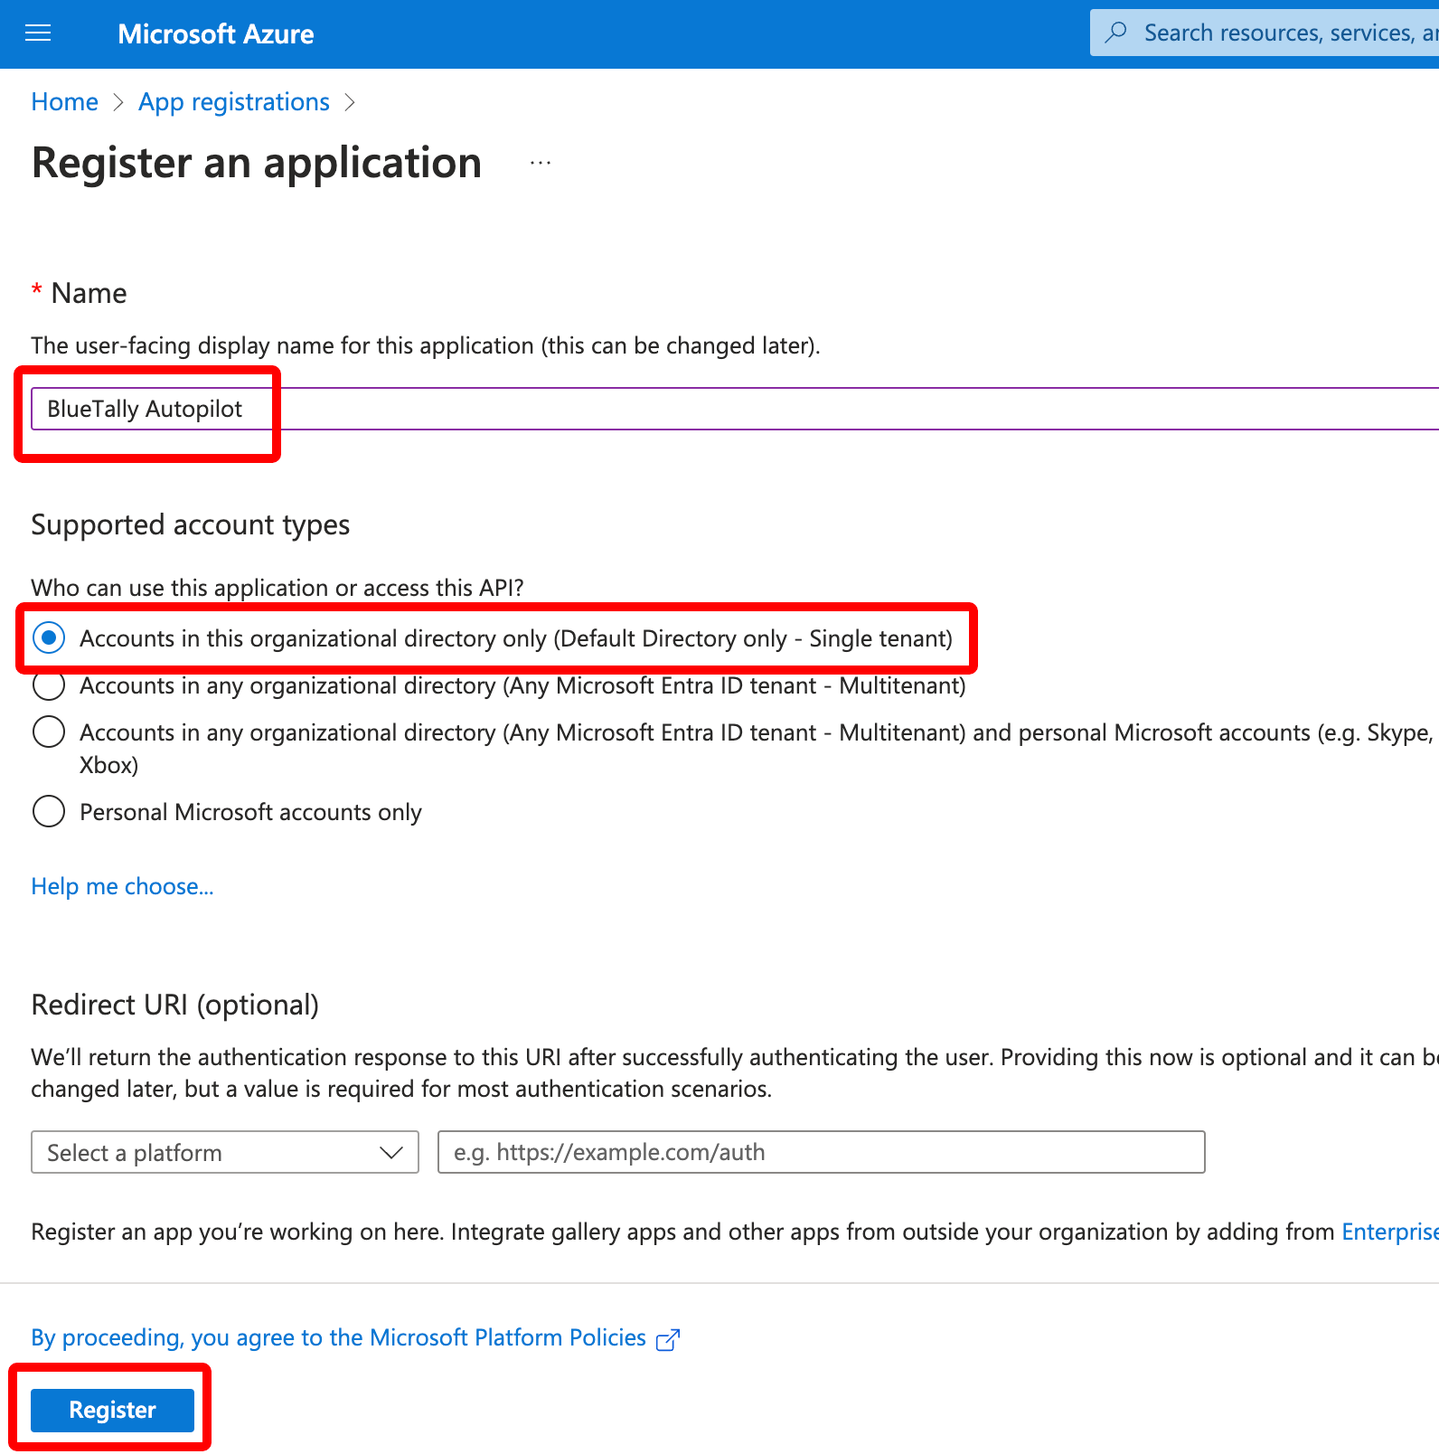This screenshot has height=1454, width=1439.
Task: Go to Home breadcrumb
Action: [x=65, y=102]
